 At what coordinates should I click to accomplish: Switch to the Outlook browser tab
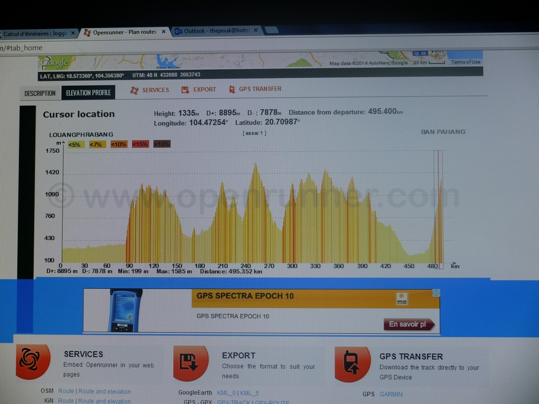[x=216, y=31]
